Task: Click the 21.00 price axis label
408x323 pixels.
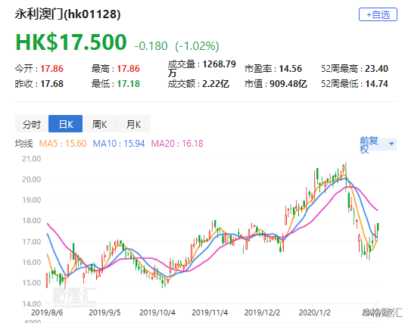Action: 32,159
